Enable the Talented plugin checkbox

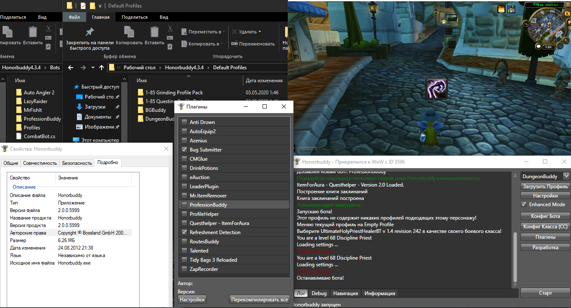[x=184, y=251]
